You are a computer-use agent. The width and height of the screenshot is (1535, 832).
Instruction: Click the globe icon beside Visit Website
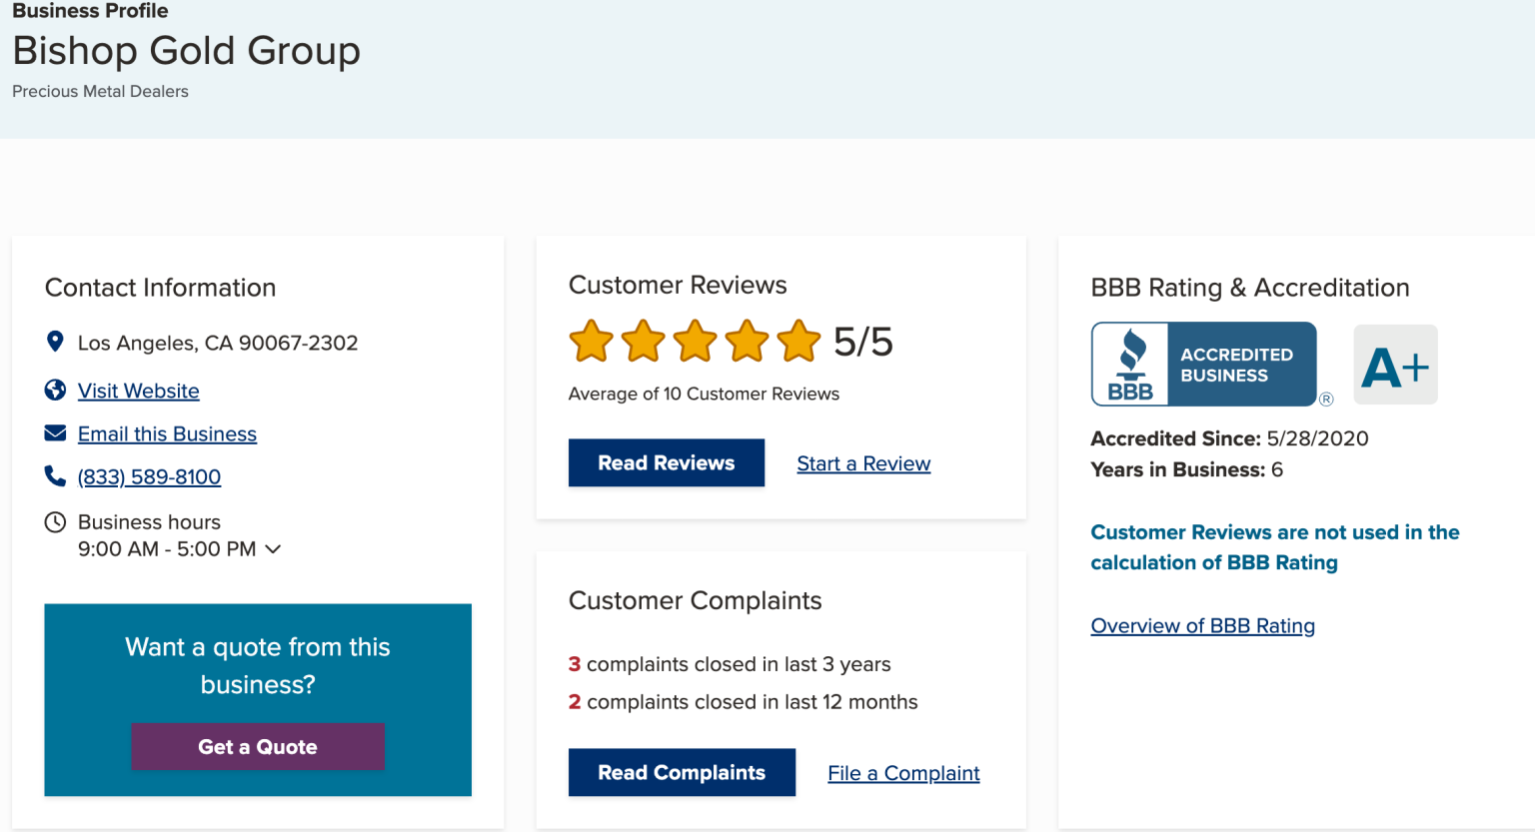[x=55, y=390]
